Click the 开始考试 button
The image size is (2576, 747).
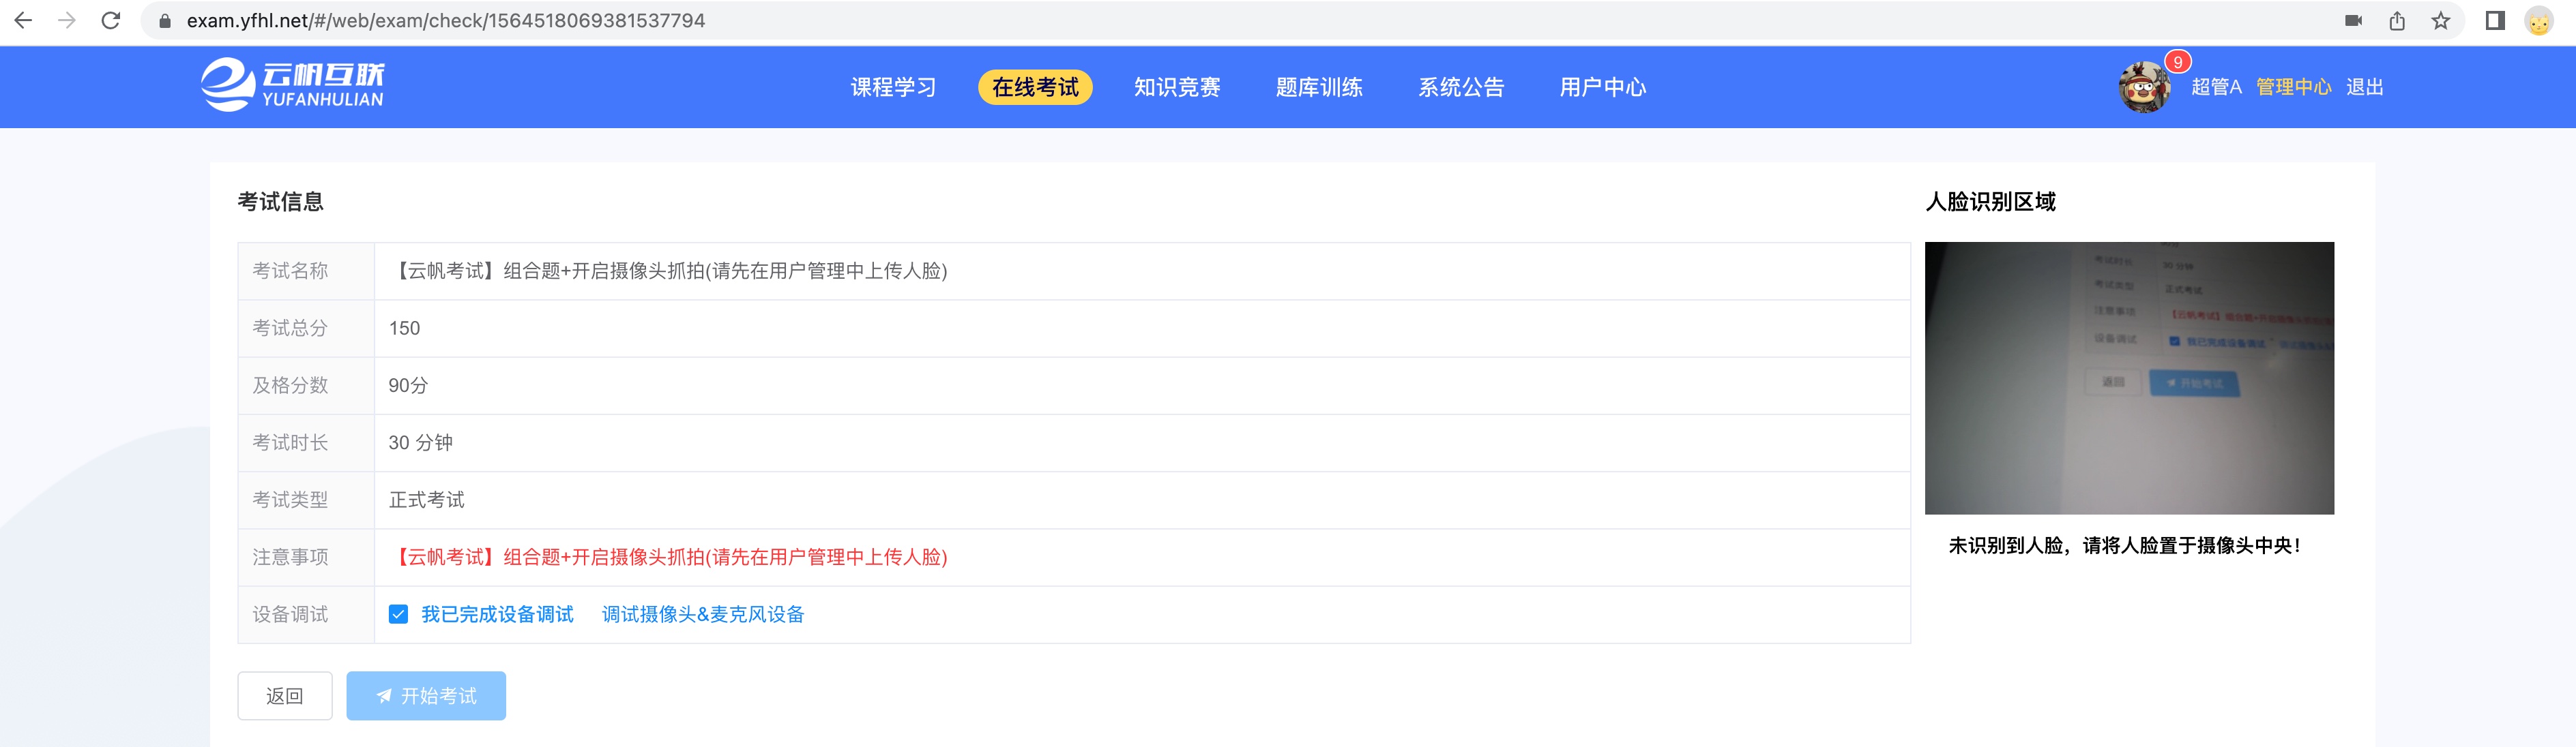coord(426,696)
